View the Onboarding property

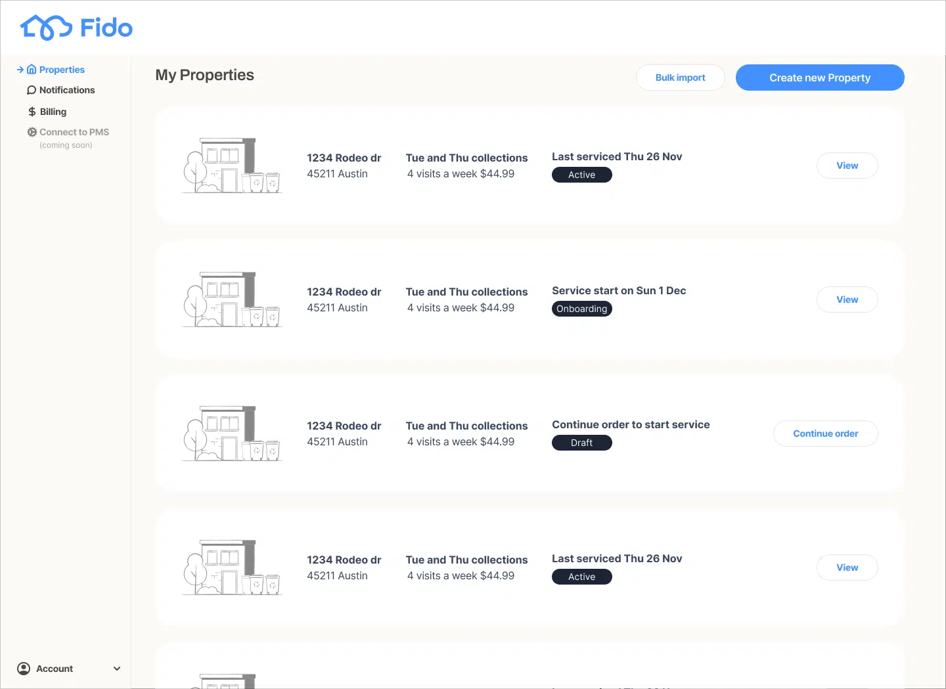pyautogui.click(x=847, y=300)
